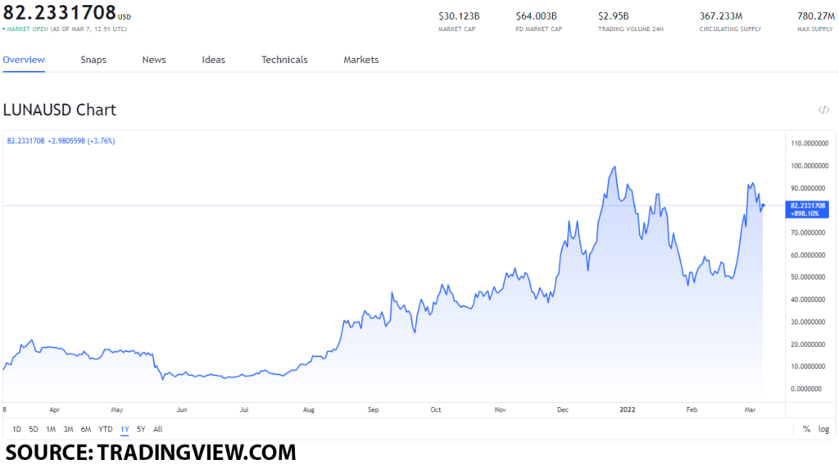Click the 2022 label on the time axis
The height and width of the screenshot is (465, 839).
(x=627, y=410)
